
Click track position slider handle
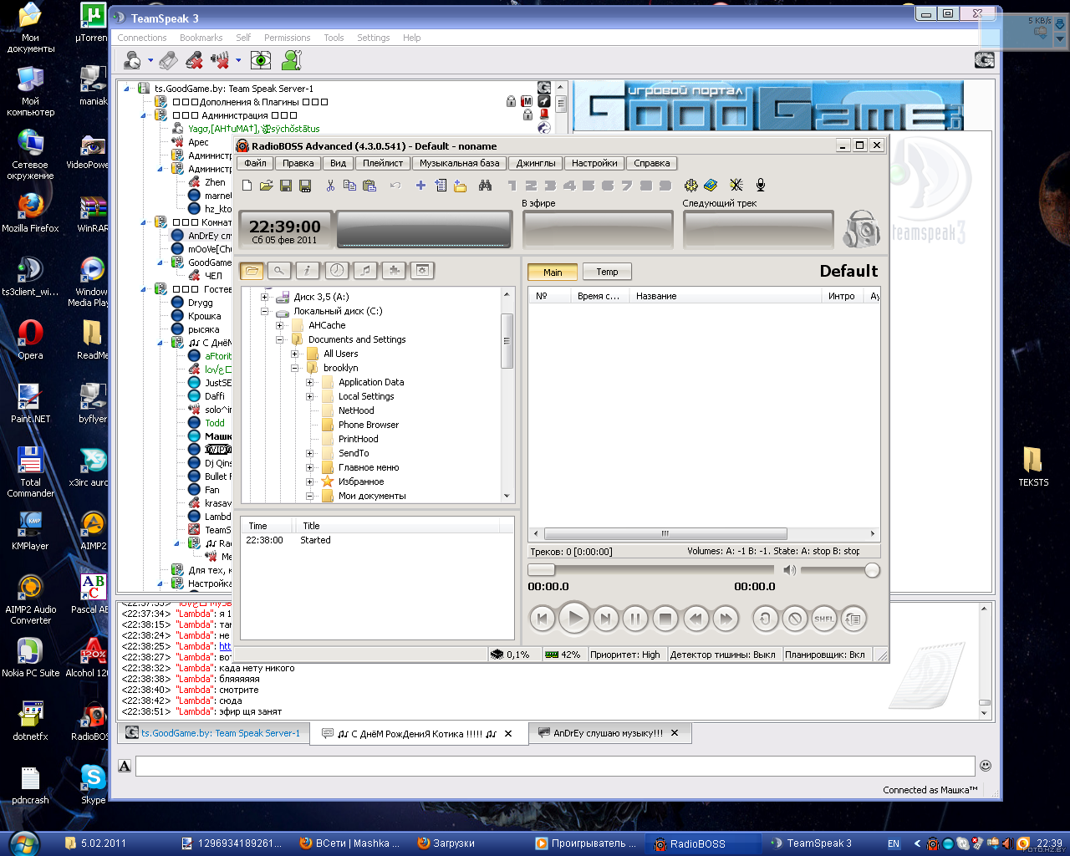[542, 570]
